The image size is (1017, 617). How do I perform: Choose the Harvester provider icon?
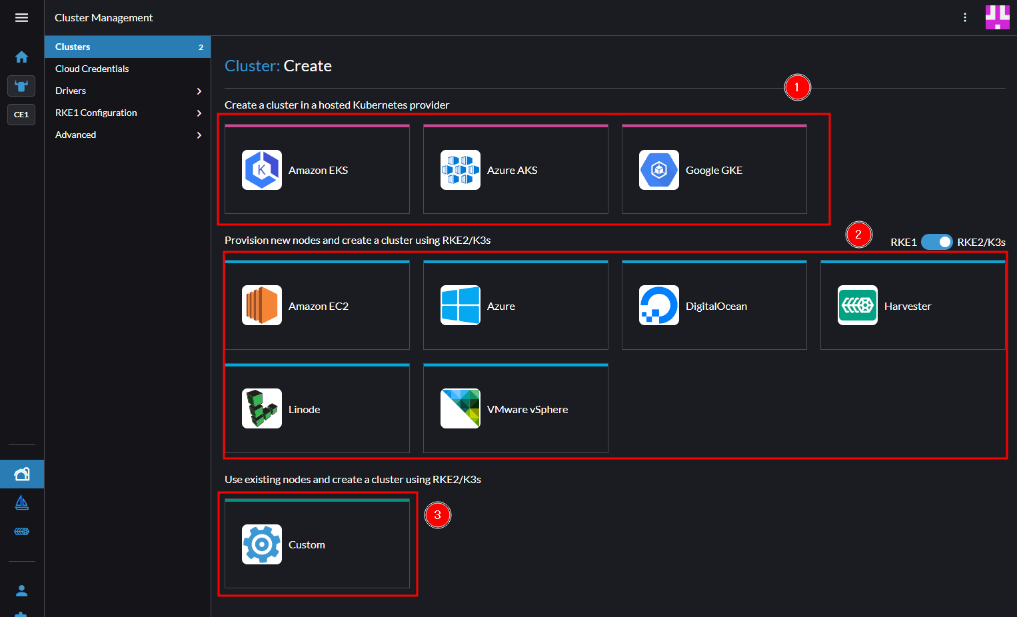click(857, 305)
